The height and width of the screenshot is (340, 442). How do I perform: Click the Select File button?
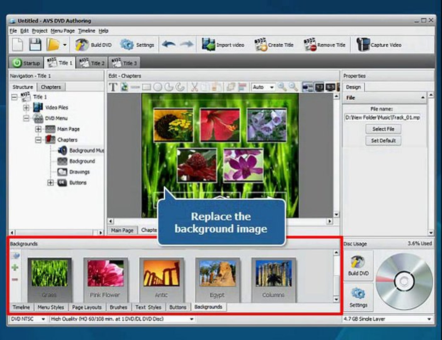pyautogui.click(x=383, y=129)
